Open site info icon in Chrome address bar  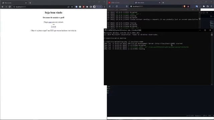[x=14, y=7]
